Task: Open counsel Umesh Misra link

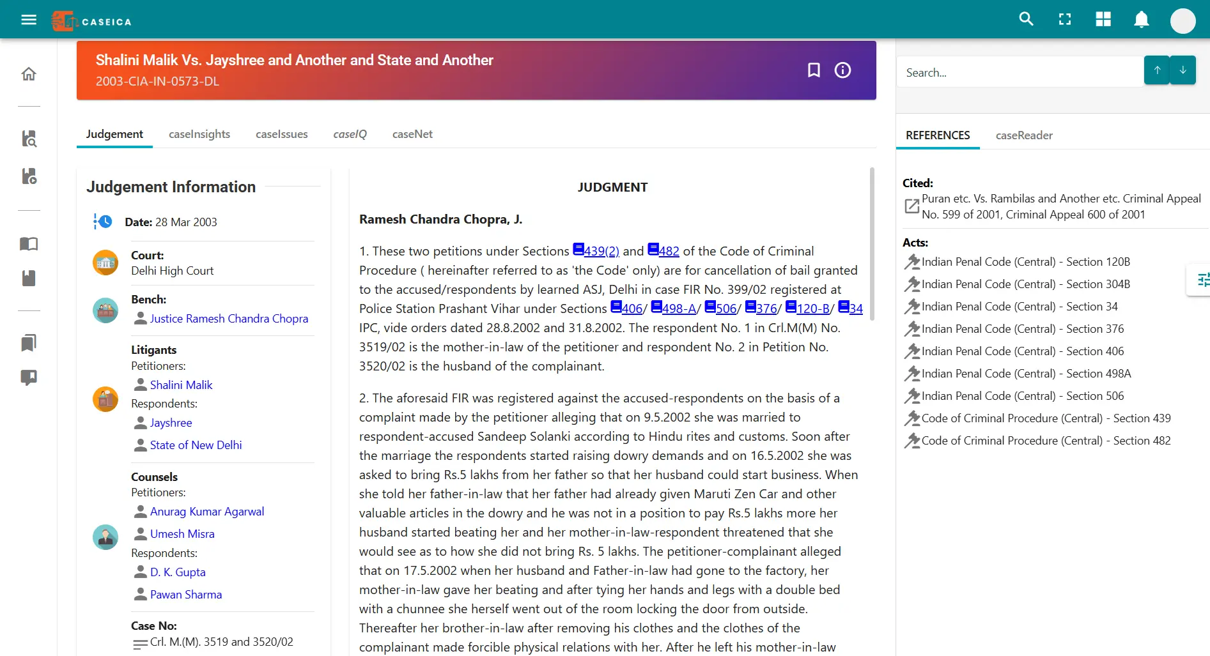Action: click(182, 533)
